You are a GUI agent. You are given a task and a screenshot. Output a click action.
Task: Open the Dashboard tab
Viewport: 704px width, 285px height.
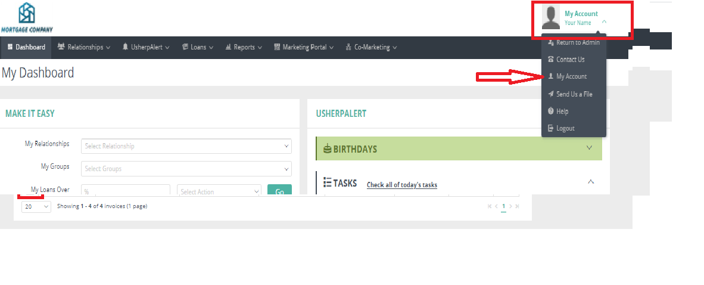coord(26,47)
